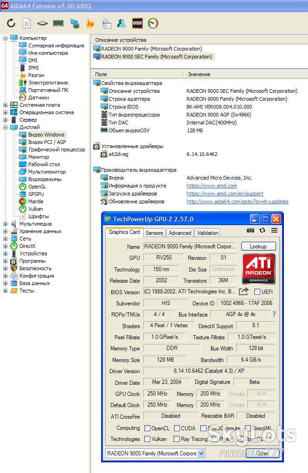The image size is (308, 473).
Task: Toggle the UEFI checkbox
Action: click(257, 292)
